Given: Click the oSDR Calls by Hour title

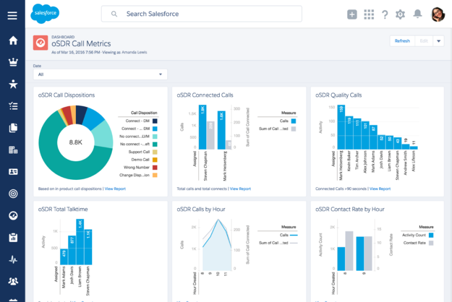Looking at the screenshot, I should click(x=201, y=209).
